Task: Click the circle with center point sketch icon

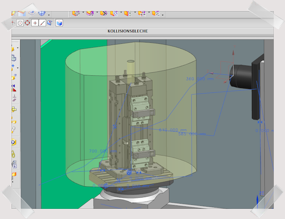Action: click(20, 23)
